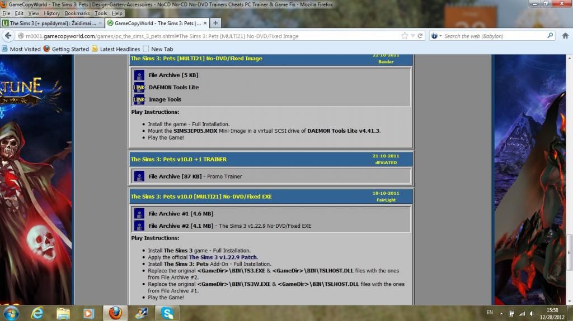Open the Getting Started bookmark
This screenshot has height=321, width=573.
point(66,49)
